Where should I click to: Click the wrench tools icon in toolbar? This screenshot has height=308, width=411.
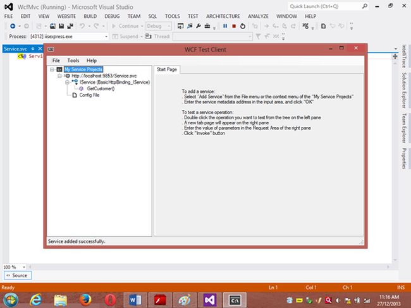click(x=199, y=26)
